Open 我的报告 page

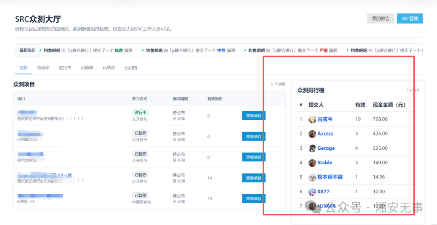tap(381, 19)
